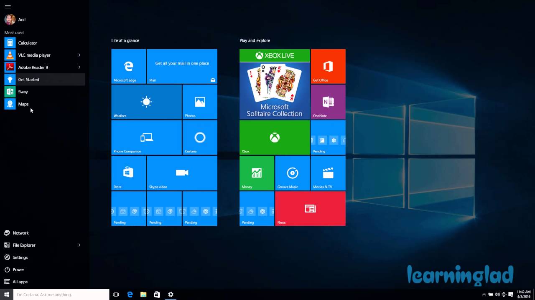535x300 pixels.
Task: Open the Get Started app
Action: [x=44, y=80]
